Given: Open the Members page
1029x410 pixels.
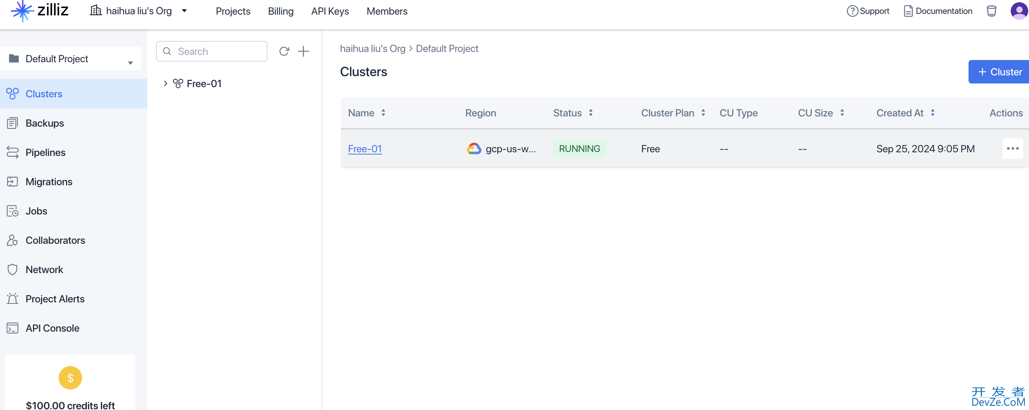Looking at the screenshot, I should 387,11.
